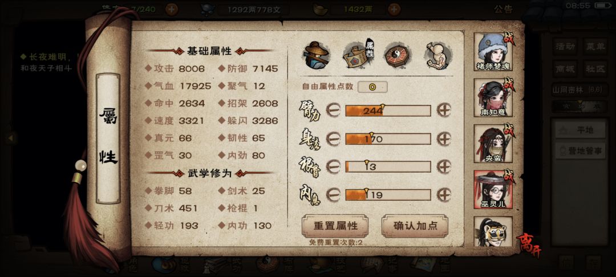The image size is (616, 277).
Task: Increase 内息 with its plus button
Action: point(444,194)
